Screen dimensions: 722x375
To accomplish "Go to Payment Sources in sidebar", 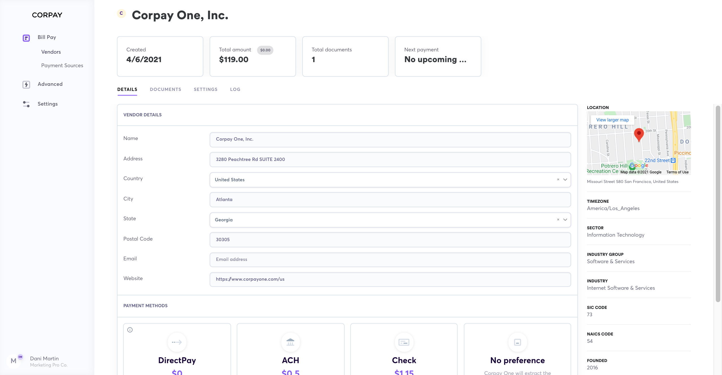I will [x=62, y=66].
